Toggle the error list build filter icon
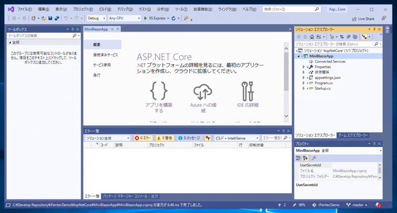397x213 pixels. [x=207, y=138]
